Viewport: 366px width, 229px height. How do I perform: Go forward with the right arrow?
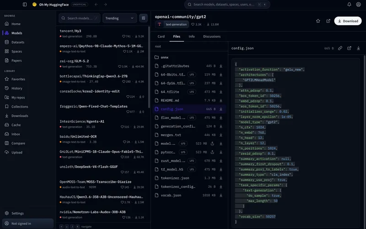coord(105,5)
